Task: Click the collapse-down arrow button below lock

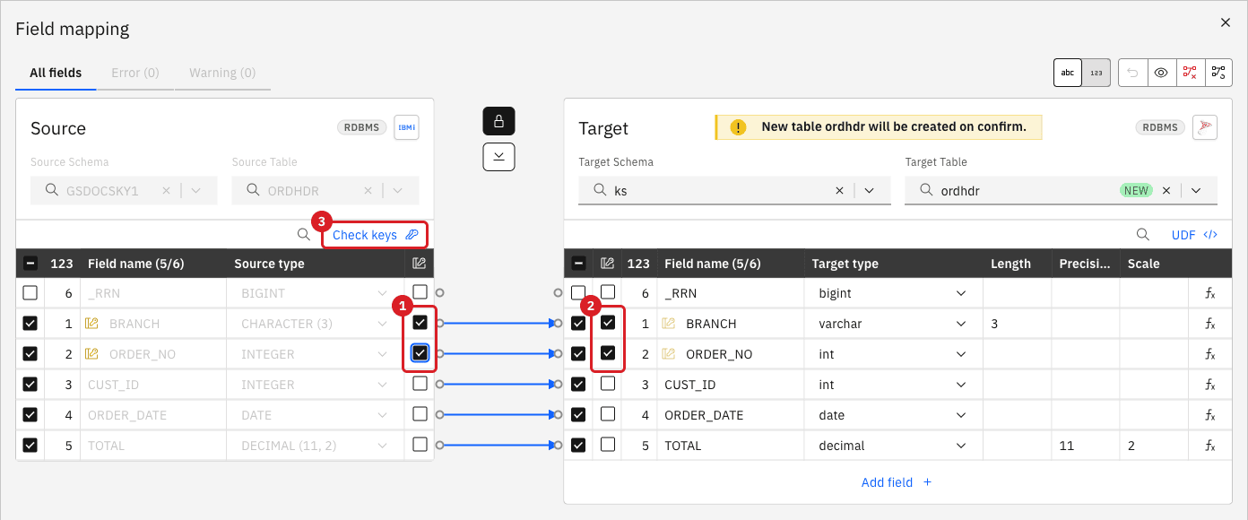Action: point(498,156)
